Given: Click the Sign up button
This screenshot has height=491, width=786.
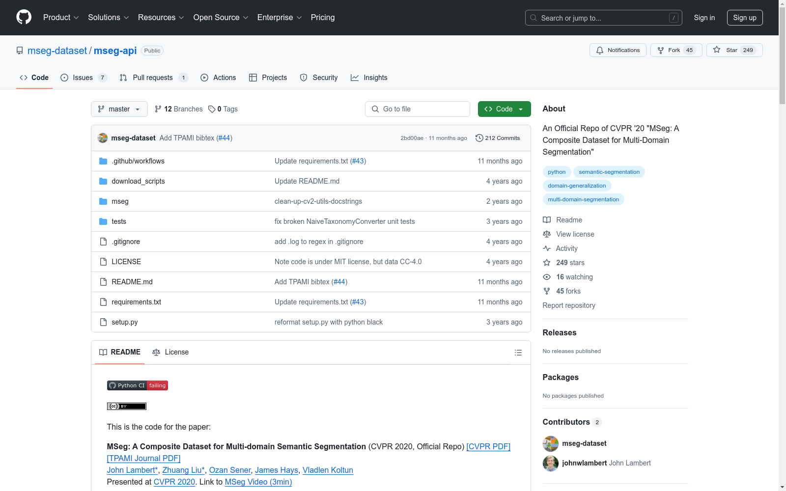Looking at the screenshot, I should point(745,18).
